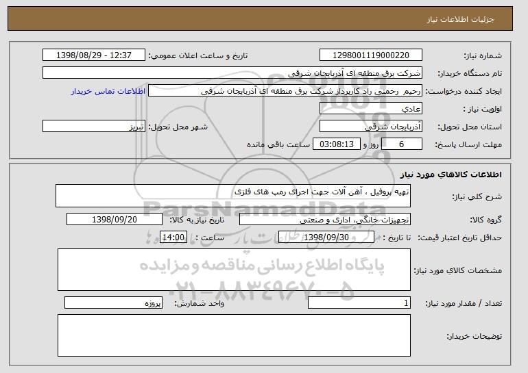This screenshot has height=373, width=528.
Task: Click the general need description text box
Action: (x=233, y=196)
